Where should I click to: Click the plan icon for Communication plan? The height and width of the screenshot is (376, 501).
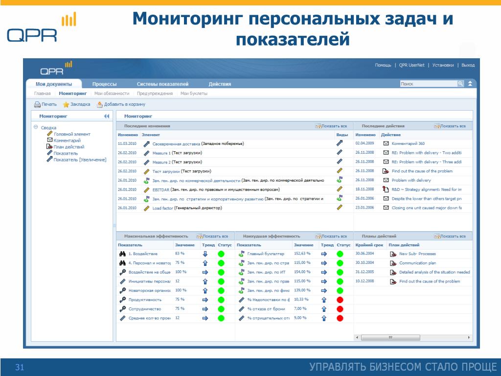tap(393, 263)
